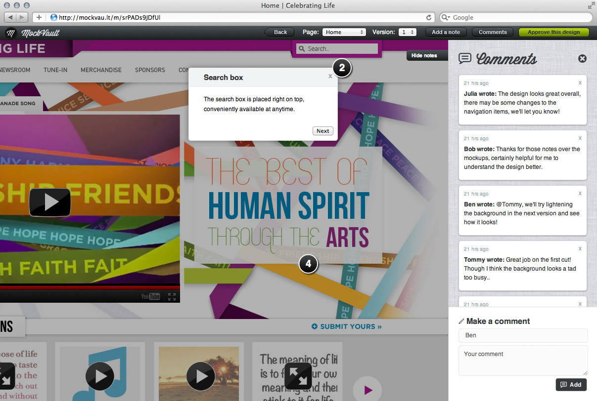Expand the video to fullscreen
The width and height of the screenshot is (597, 401).
(x=172, y=297)
